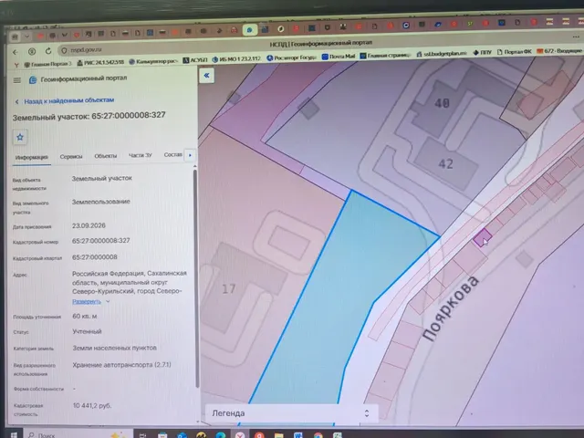
Task: Reload the nspd.gov.ru page
Action: pyautogui.click(x=48, y=51)
